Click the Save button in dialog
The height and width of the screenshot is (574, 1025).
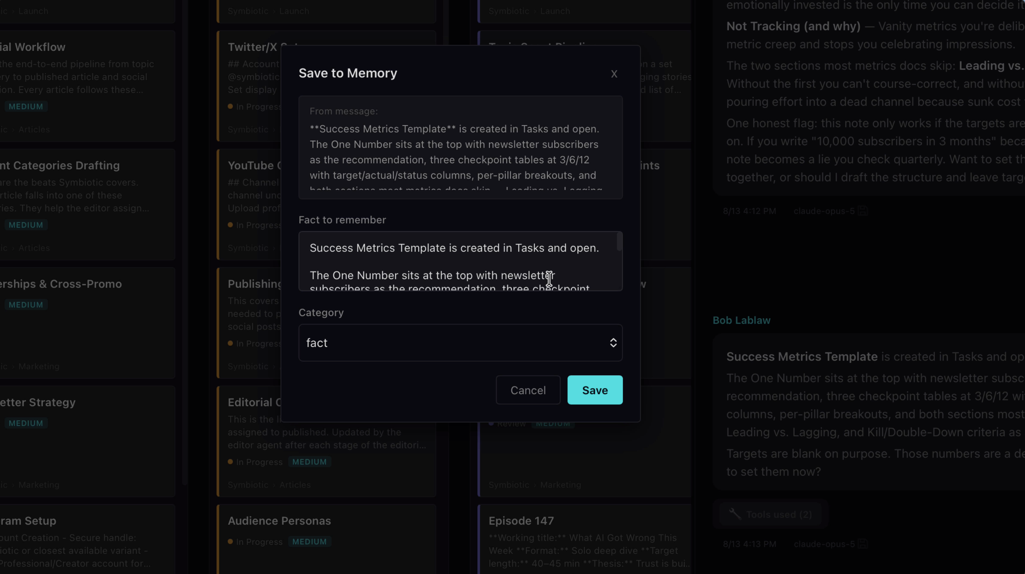tap(595, 390)
